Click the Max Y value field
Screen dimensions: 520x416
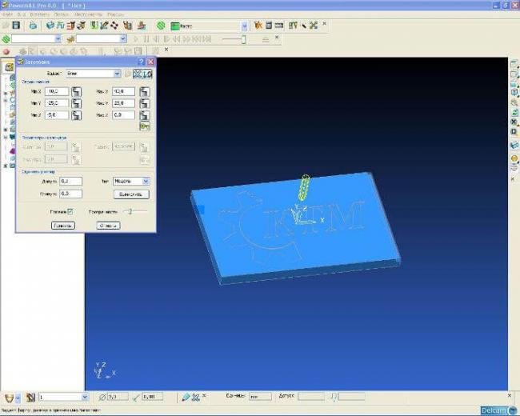coord(123,103)
